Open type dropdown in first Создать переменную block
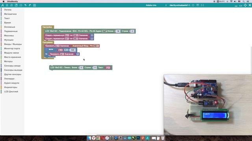This screenshot has width=252, height=141. [x=76, y=35]
